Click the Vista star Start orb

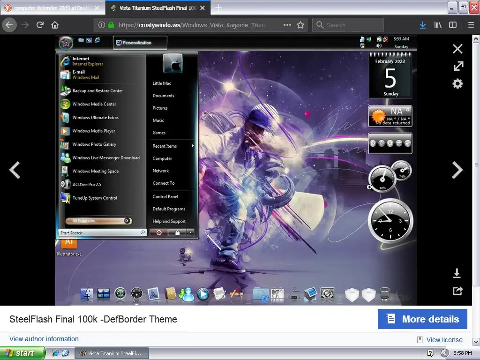pos(66,43)
